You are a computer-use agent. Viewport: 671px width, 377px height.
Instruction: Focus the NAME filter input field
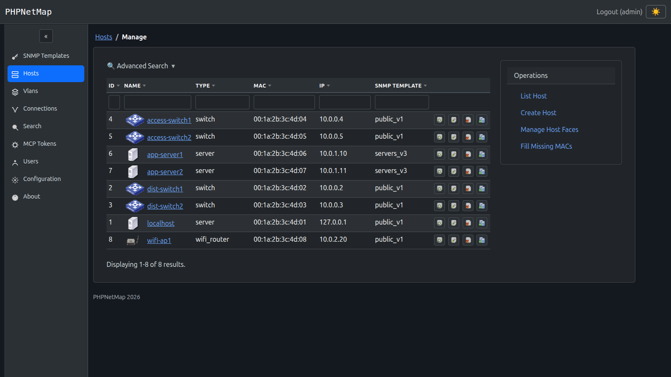point(158,102)
